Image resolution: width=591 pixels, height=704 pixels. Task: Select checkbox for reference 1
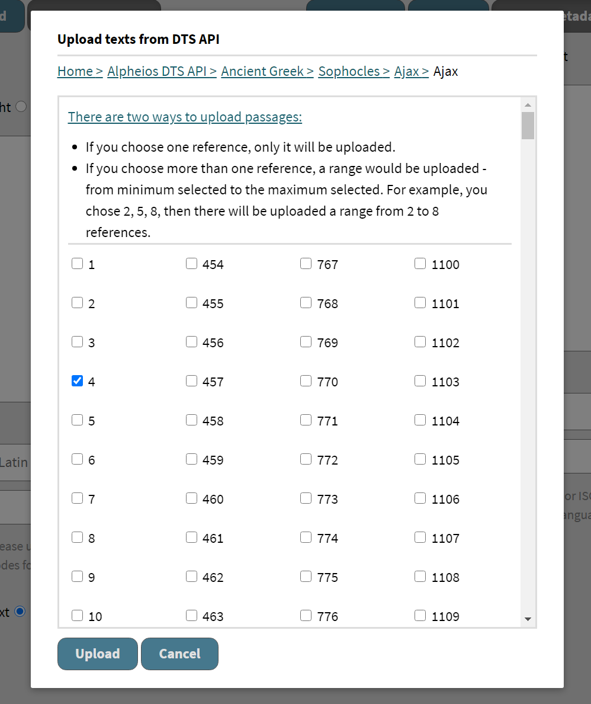point(77,264)
